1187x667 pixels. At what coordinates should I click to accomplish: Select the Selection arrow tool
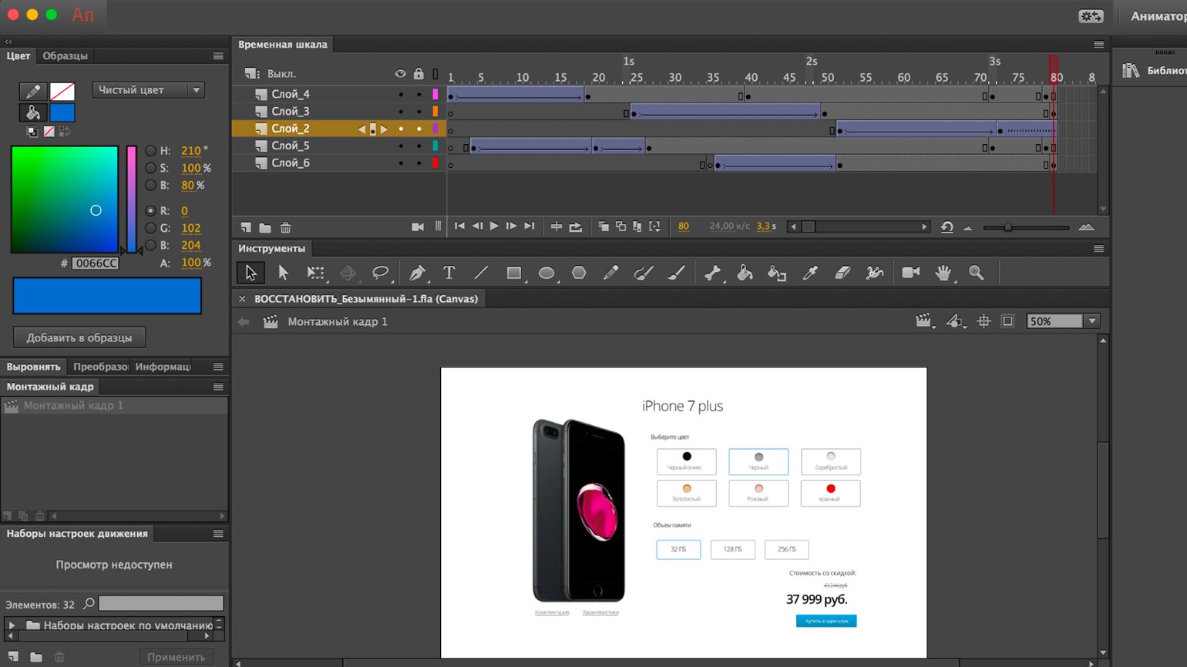click(251, 273)
